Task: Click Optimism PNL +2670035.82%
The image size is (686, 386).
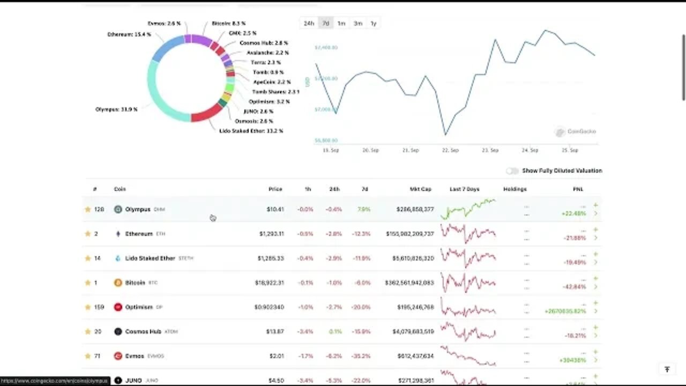Action: (x=565, y=311)
